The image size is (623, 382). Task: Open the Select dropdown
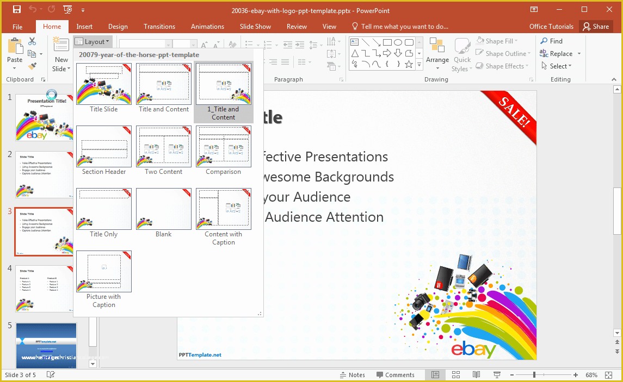[x=556, y=66]
